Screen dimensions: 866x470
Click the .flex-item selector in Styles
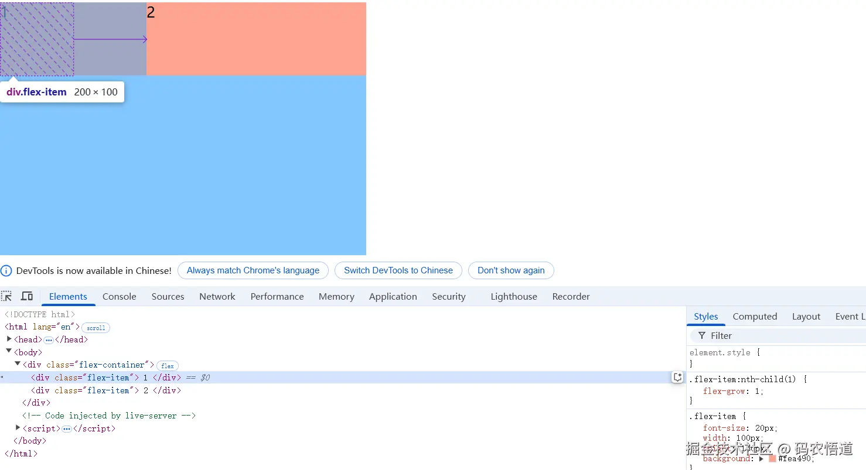pos(713,416)
